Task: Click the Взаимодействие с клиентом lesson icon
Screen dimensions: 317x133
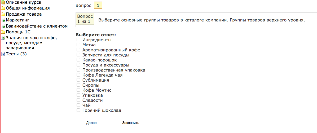Action: click(3, 26)
